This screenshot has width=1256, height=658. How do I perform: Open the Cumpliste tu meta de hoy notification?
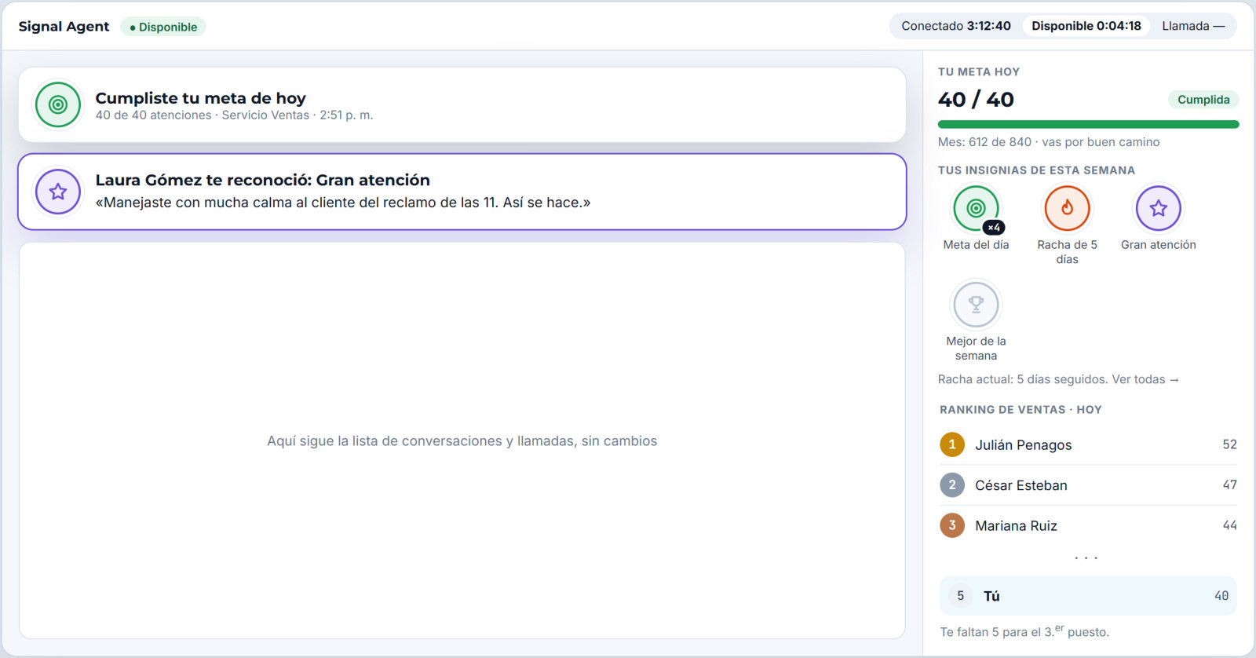click(462, 104)
